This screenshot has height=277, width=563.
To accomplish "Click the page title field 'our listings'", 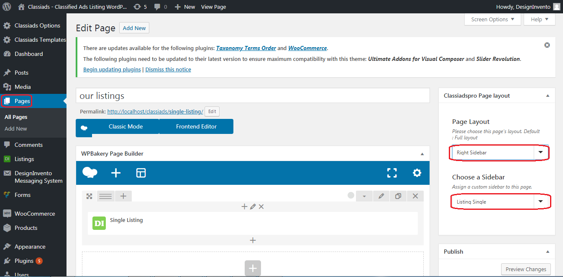I will [x=253, y=96].
